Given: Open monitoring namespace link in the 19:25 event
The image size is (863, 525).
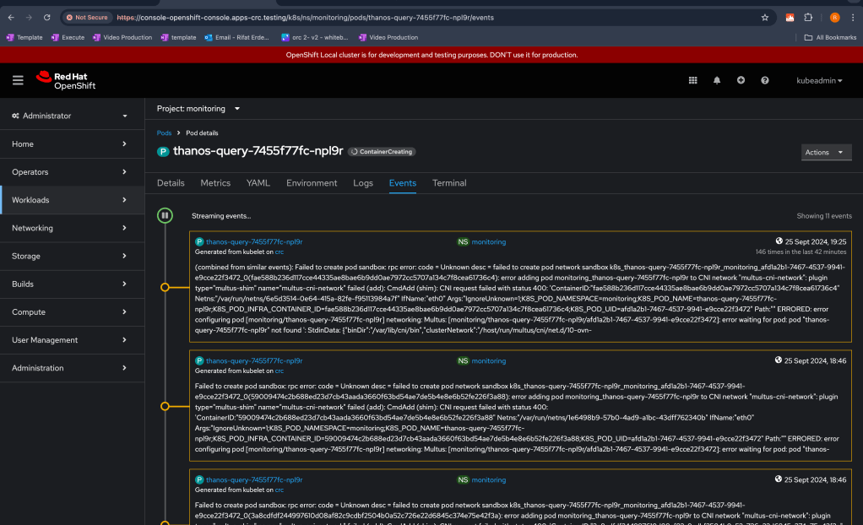Looking at the screenshot, I should point(489,241).
